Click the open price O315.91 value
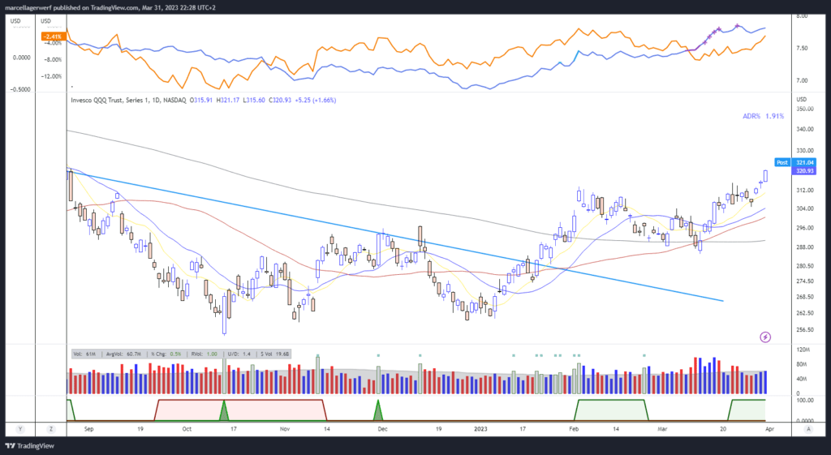831x455 pixels. click(202, 100)
